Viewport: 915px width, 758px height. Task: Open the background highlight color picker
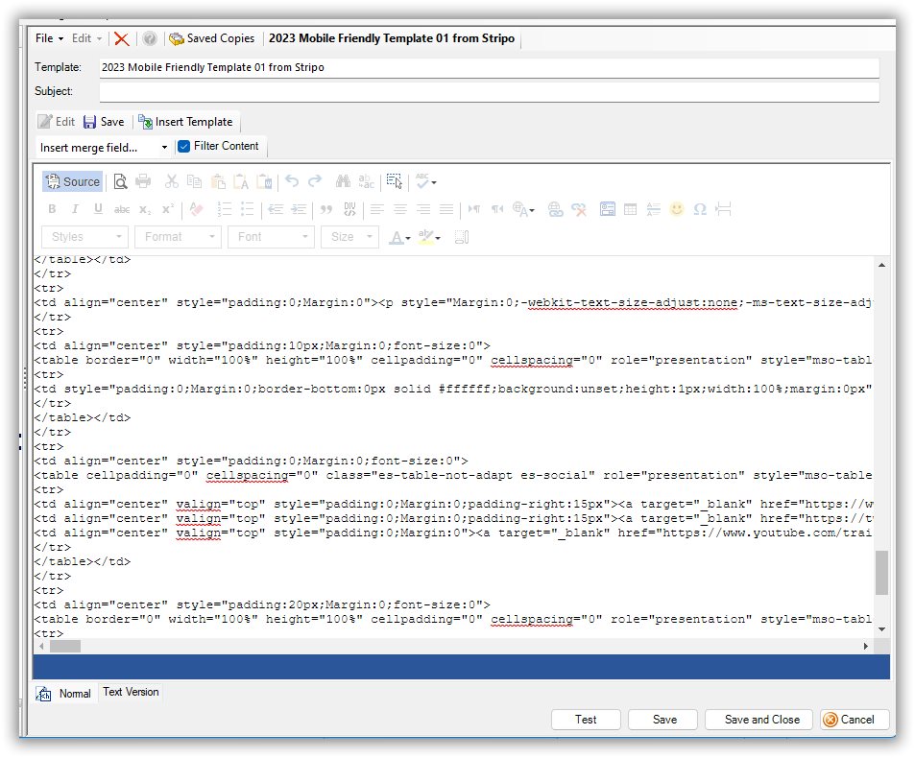429,237
